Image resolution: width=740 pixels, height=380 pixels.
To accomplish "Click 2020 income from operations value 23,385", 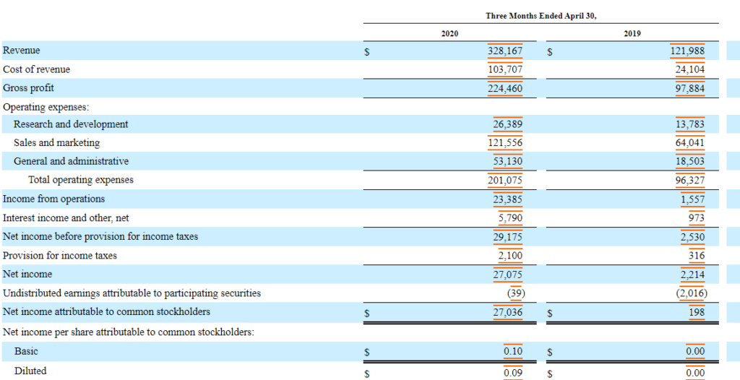I will (507, 199).
